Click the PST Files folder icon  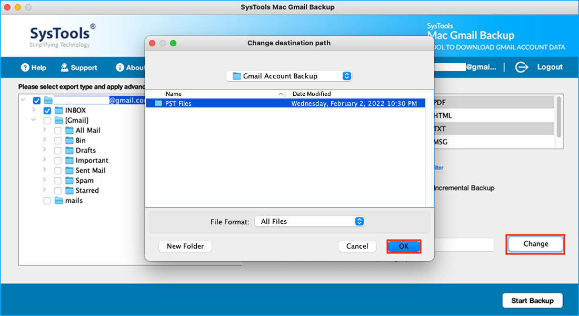click(158, 103)
